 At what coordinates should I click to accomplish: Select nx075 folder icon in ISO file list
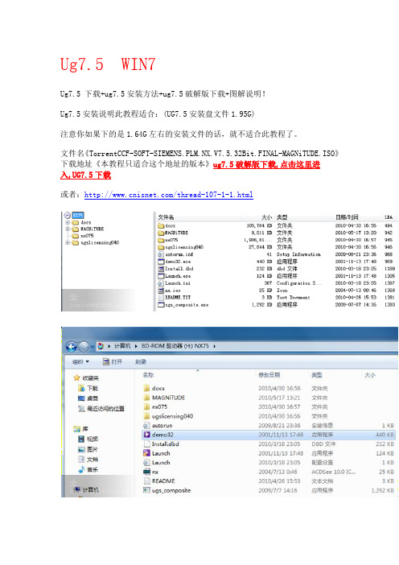coord(161,240)
